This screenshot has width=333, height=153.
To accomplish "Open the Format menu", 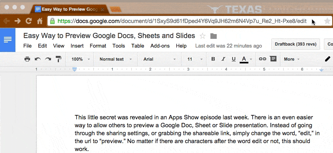I will click(98, 46).
